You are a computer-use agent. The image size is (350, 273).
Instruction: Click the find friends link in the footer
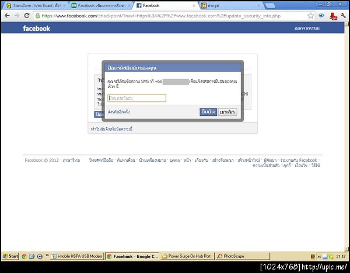click(126, 160)
